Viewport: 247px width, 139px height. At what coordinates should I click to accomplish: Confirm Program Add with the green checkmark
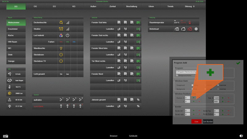tap(238, 63)
